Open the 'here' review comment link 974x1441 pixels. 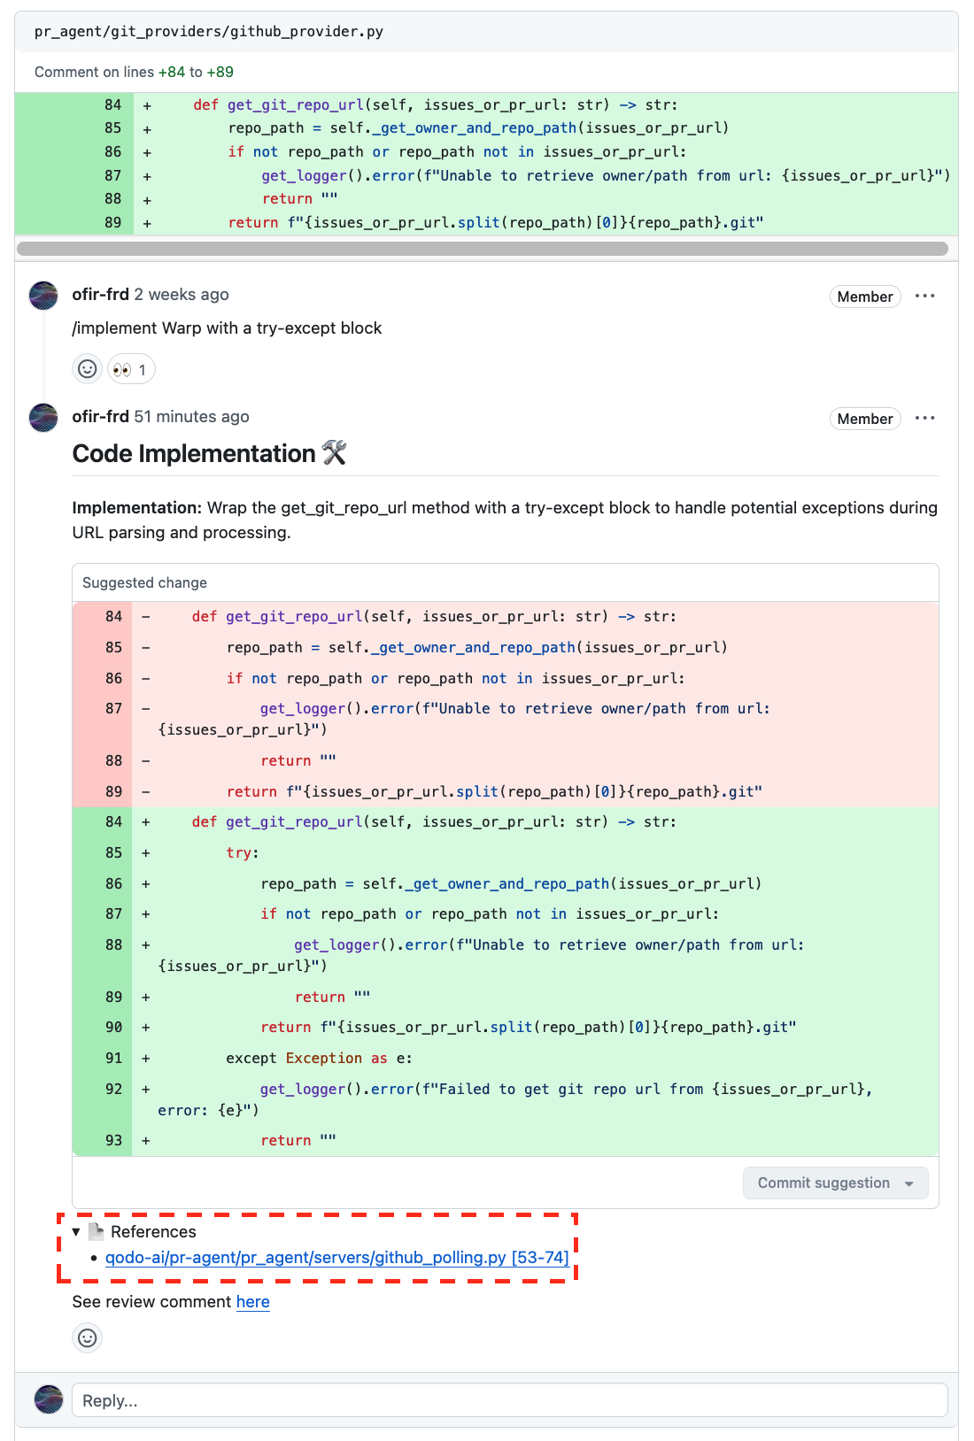(x=252, y=1302)
